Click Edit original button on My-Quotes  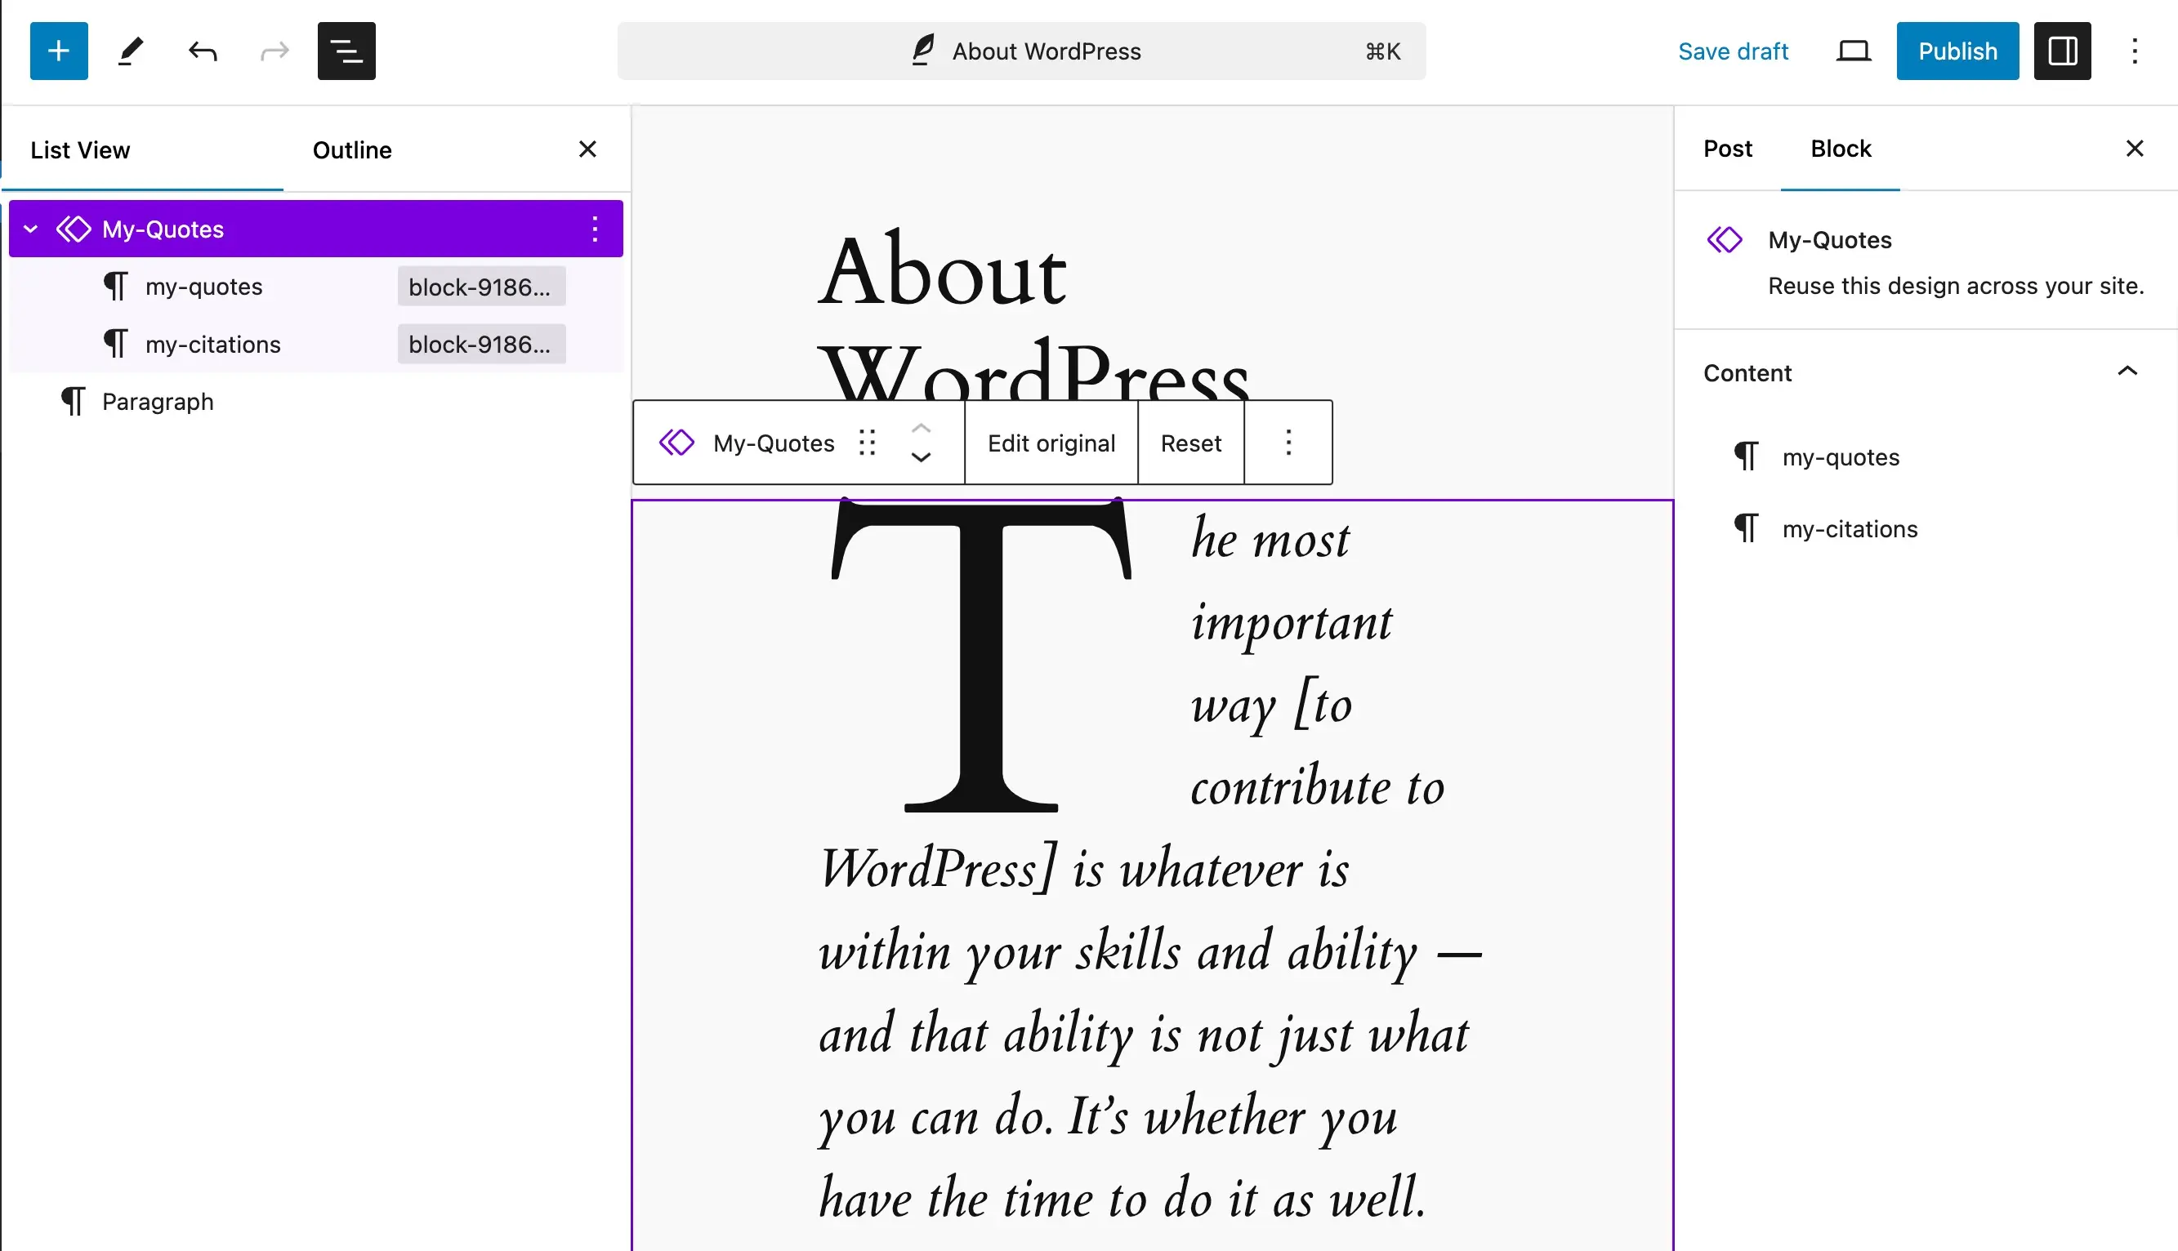pos(1051,441)
